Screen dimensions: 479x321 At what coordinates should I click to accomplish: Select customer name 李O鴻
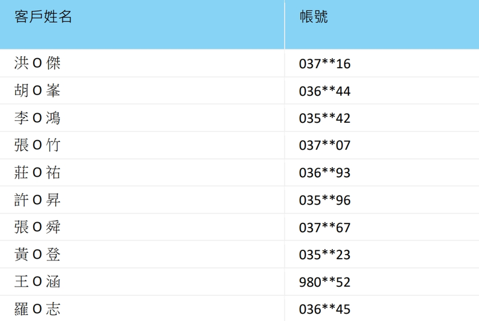[x=37, y=118]
